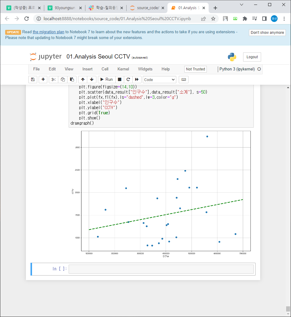Click the UPDATE badge
Screen dimensions: 291x317
click(13, 32)
